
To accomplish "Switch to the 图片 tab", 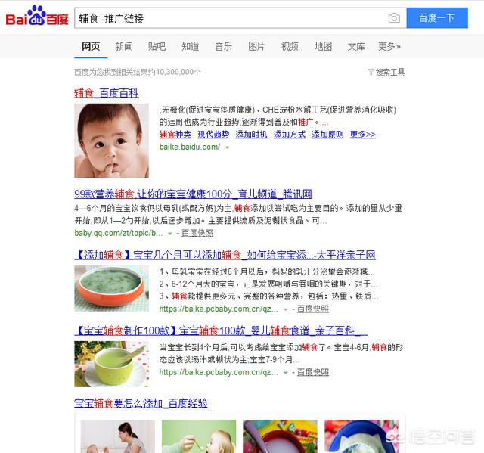I will (256, 46).
